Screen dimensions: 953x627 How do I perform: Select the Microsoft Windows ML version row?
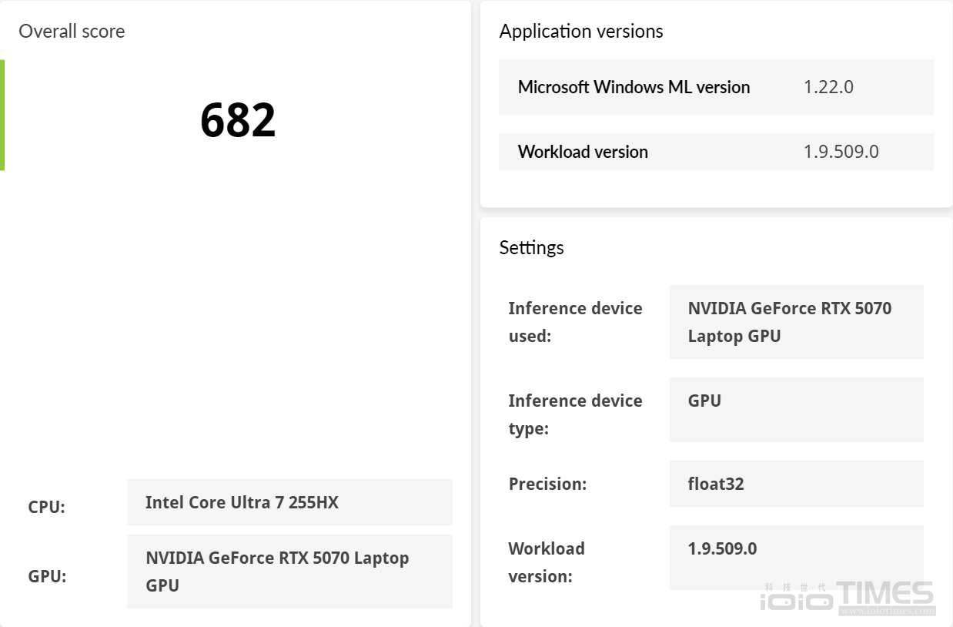coord(716,87)
